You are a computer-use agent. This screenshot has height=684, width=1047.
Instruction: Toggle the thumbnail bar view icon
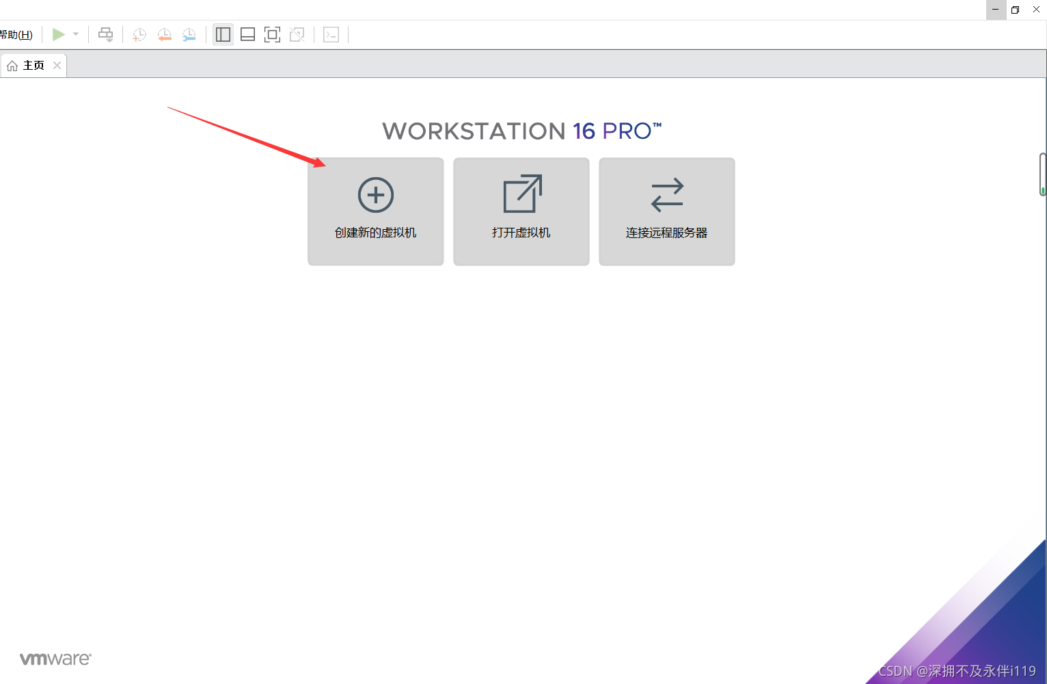[x=248, y=34]
